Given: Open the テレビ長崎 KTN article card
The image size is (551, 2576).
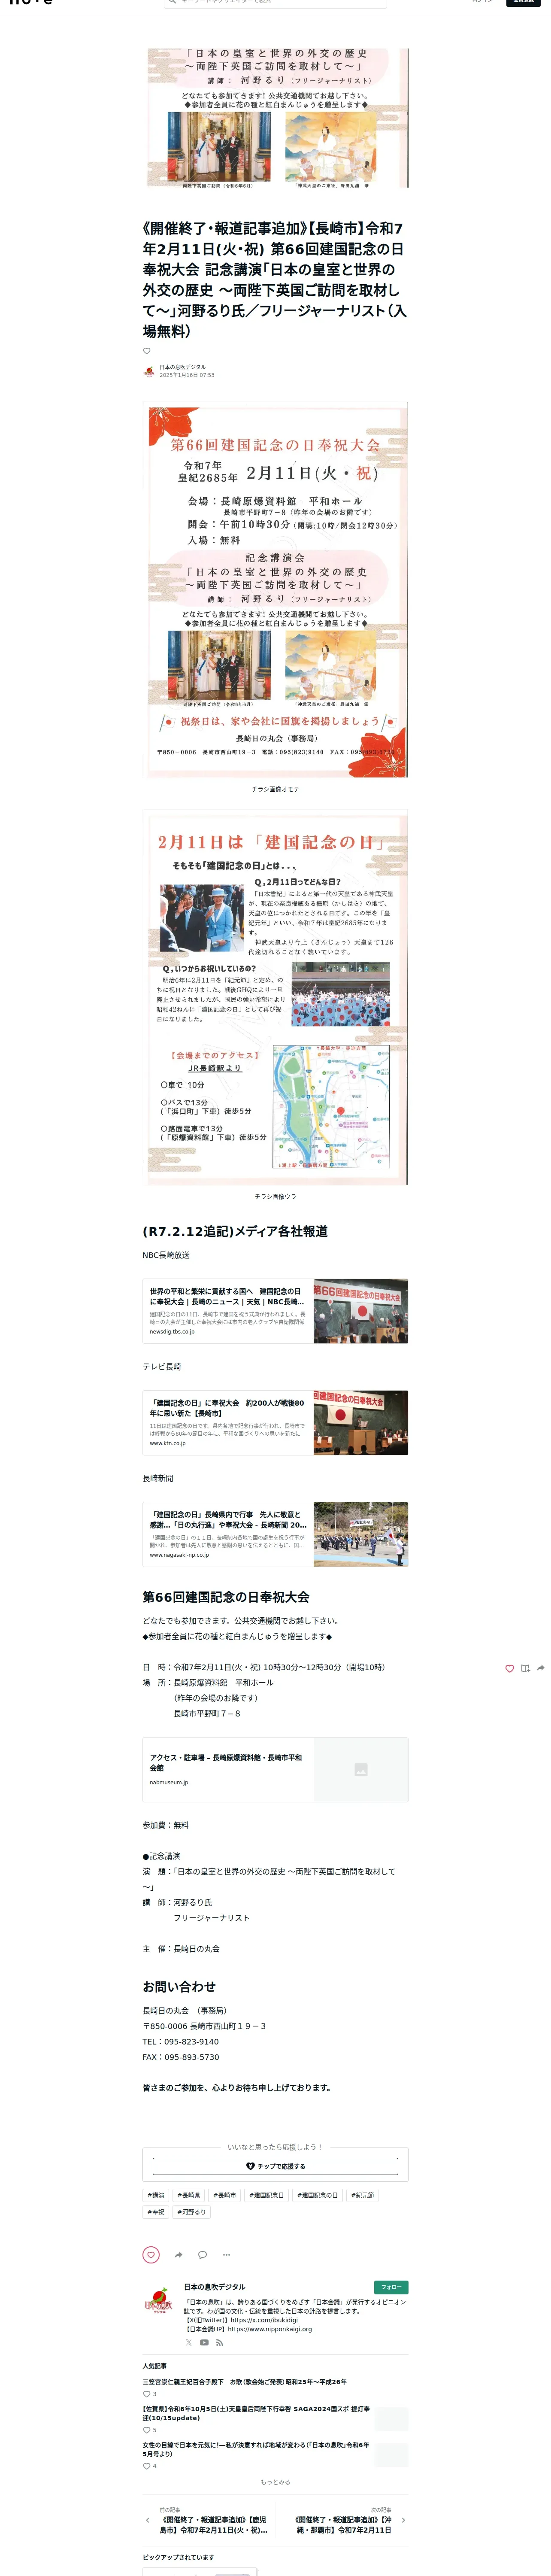Looking at the screenshot, I should [275, 1421].
